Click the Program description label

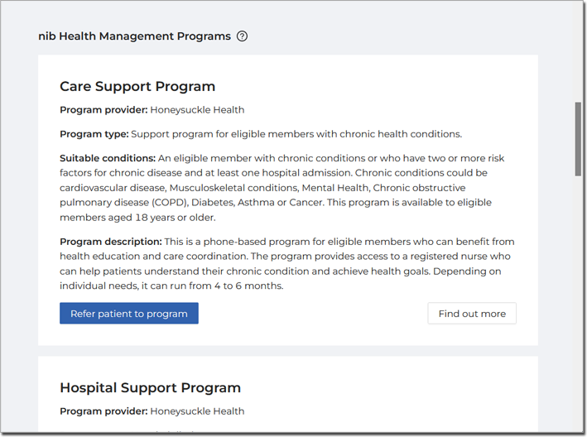pos(111,242)
